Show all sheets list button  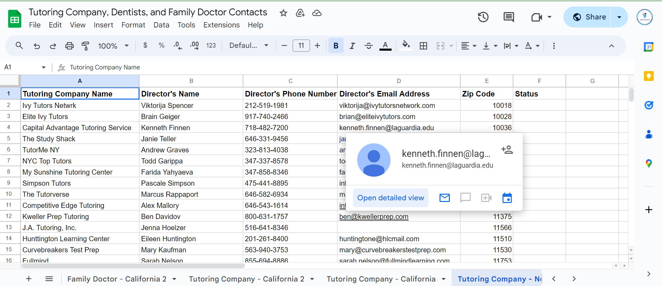click(x=49, y=279)
